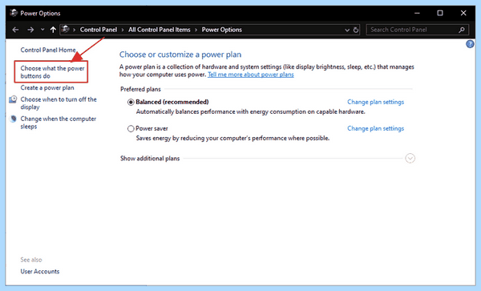Click the display timer icon in sidebar
Screen dimensions: 481x291
[13, 99]
